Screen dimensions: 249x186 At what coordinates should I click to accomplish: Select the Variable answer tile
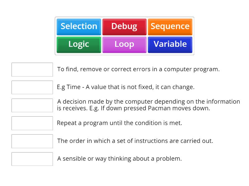pos(170,44)
